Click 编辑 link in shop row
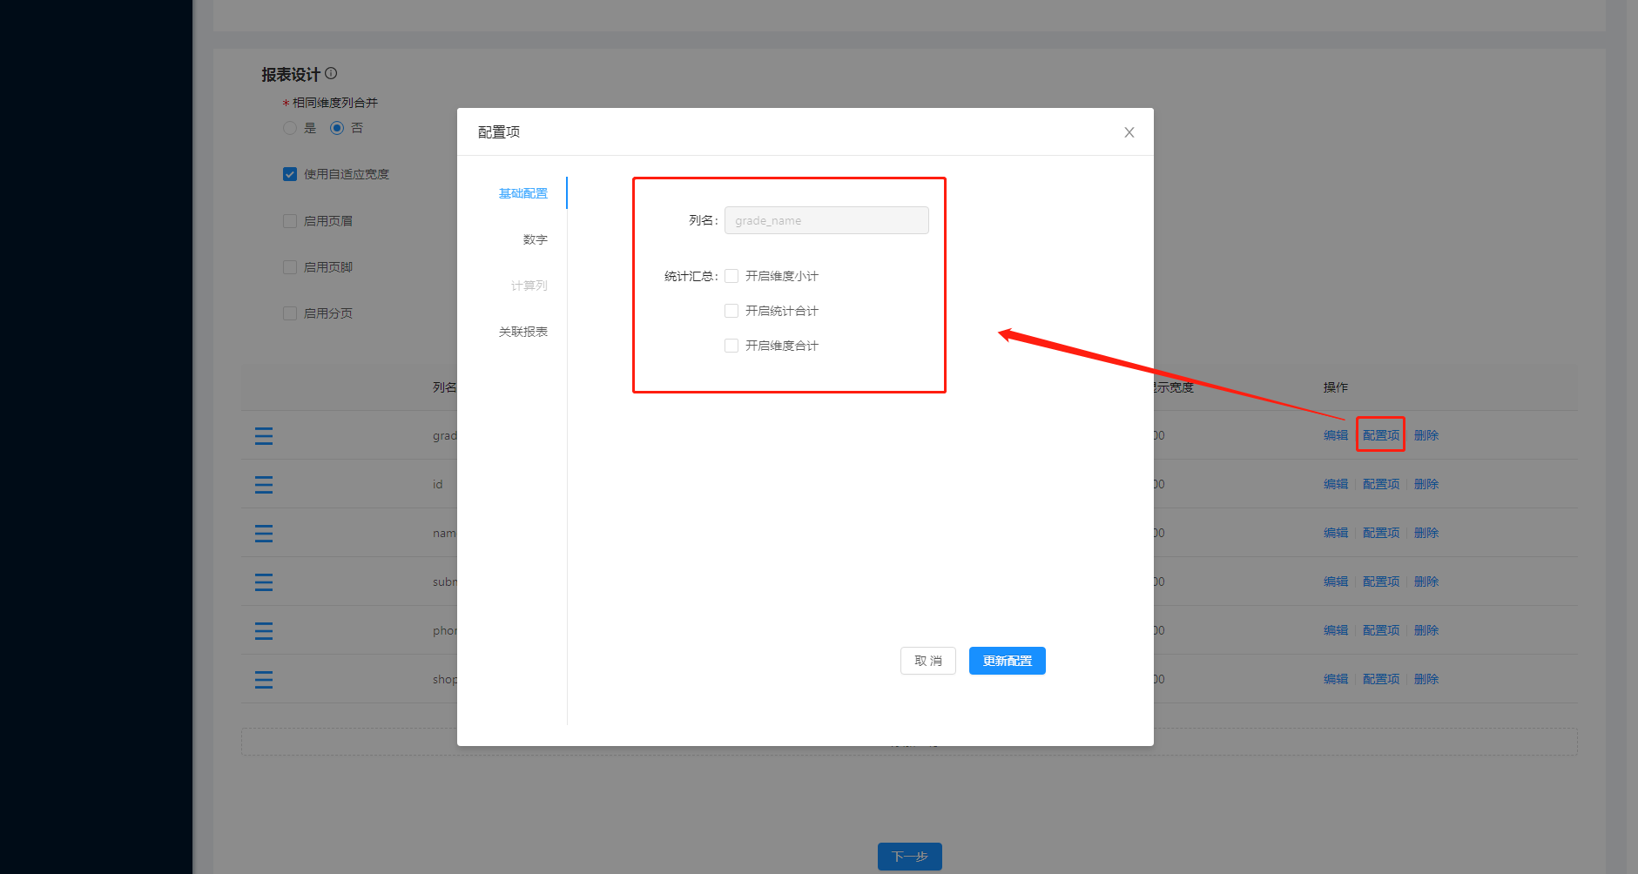Viewport: 1638px width, 874px height. [x=1336, y=679]
